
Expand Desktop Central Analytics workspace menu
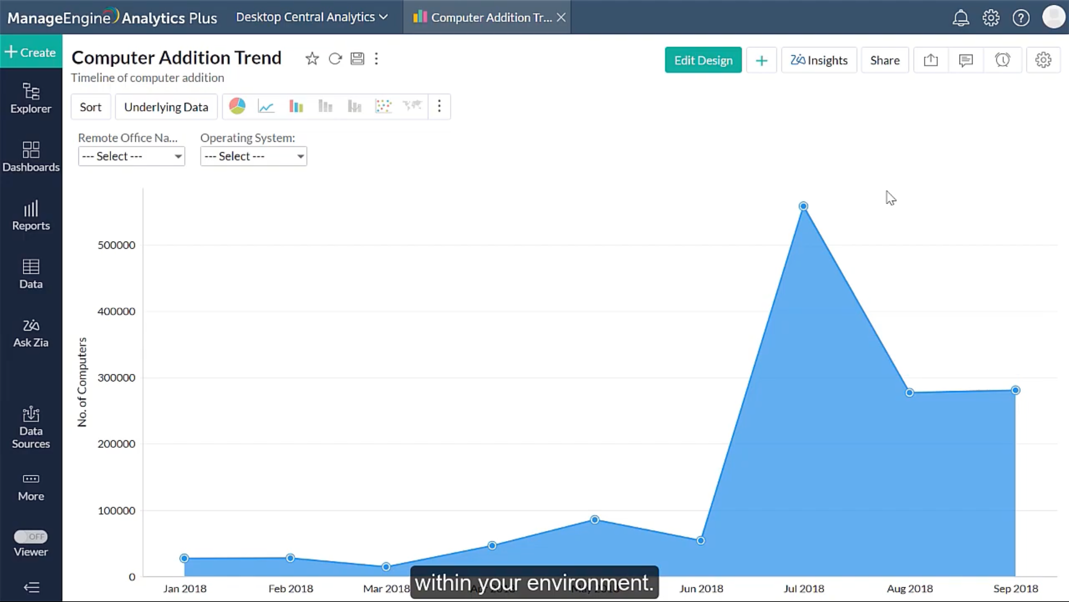[312, 17]
